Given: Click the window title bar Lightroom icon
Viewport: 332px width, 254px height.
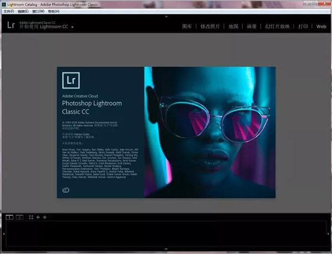Looking at the screenshot, I should coord(4,4).
